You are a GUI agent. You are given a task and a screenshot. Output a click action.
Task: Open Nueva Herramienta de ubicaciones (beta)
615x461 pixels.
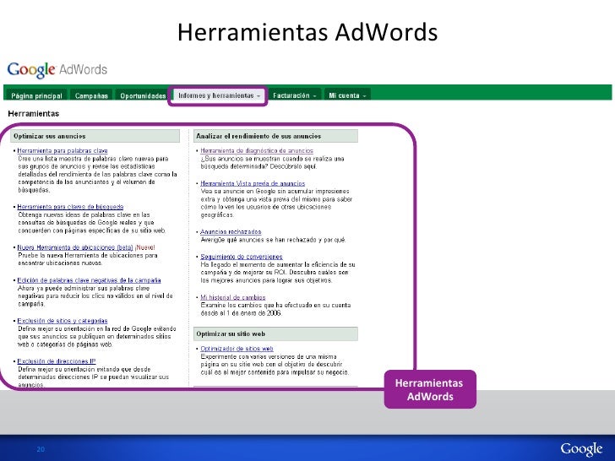[75, 247]
